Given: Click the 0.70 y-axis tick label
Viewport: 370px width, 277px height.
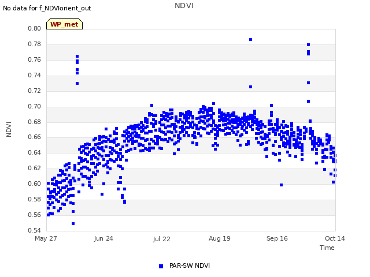Looking at the screenshot, I should 34,106.
